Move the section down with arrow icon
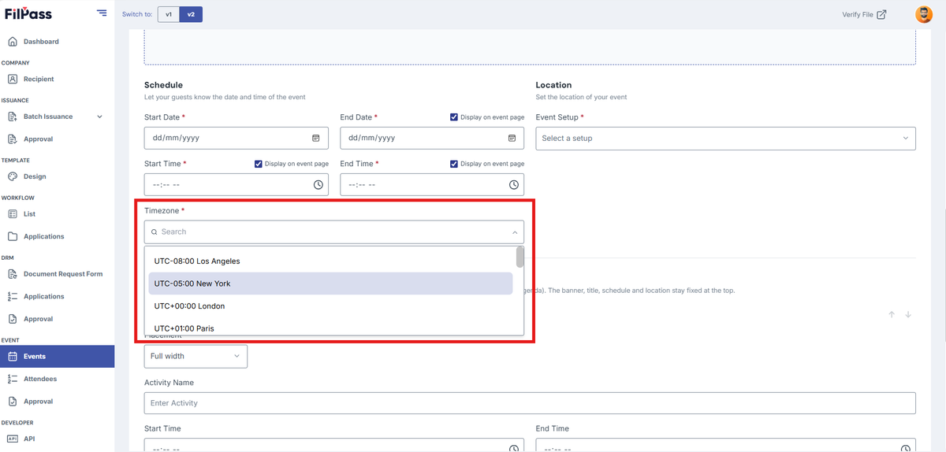The width and height of the screenshot is (946, 452). click(x=908, y=314)
